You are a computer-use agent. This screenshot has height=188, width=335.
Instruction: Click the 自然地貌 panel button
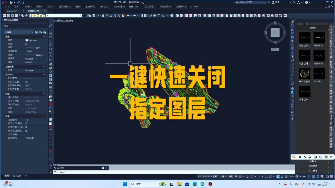pos(312,166)
